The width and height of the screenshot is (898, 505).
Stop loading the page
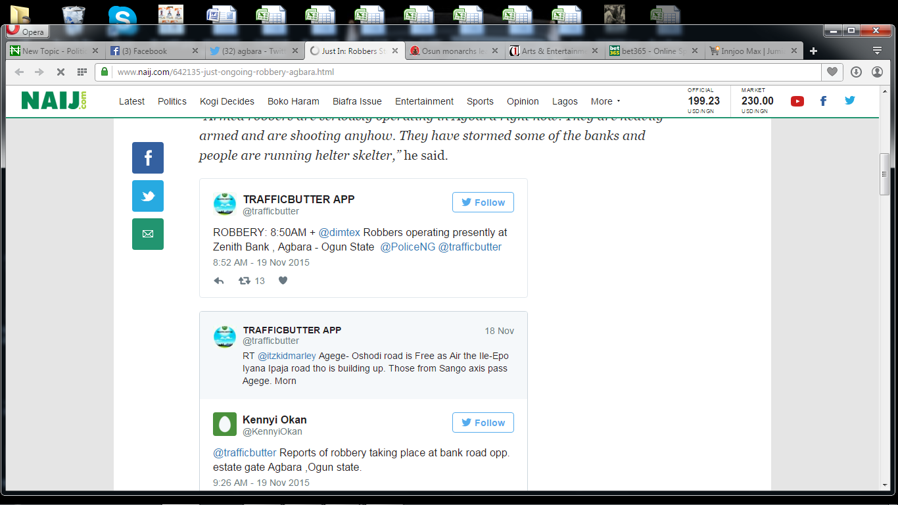(60, 72)
